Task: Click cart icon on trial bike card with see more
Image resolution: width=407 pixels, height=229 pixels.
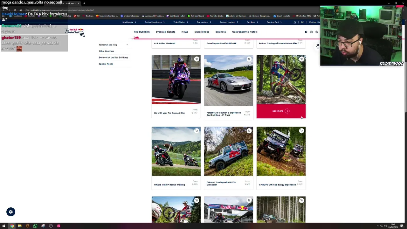Action: click(x=301, y=59)
